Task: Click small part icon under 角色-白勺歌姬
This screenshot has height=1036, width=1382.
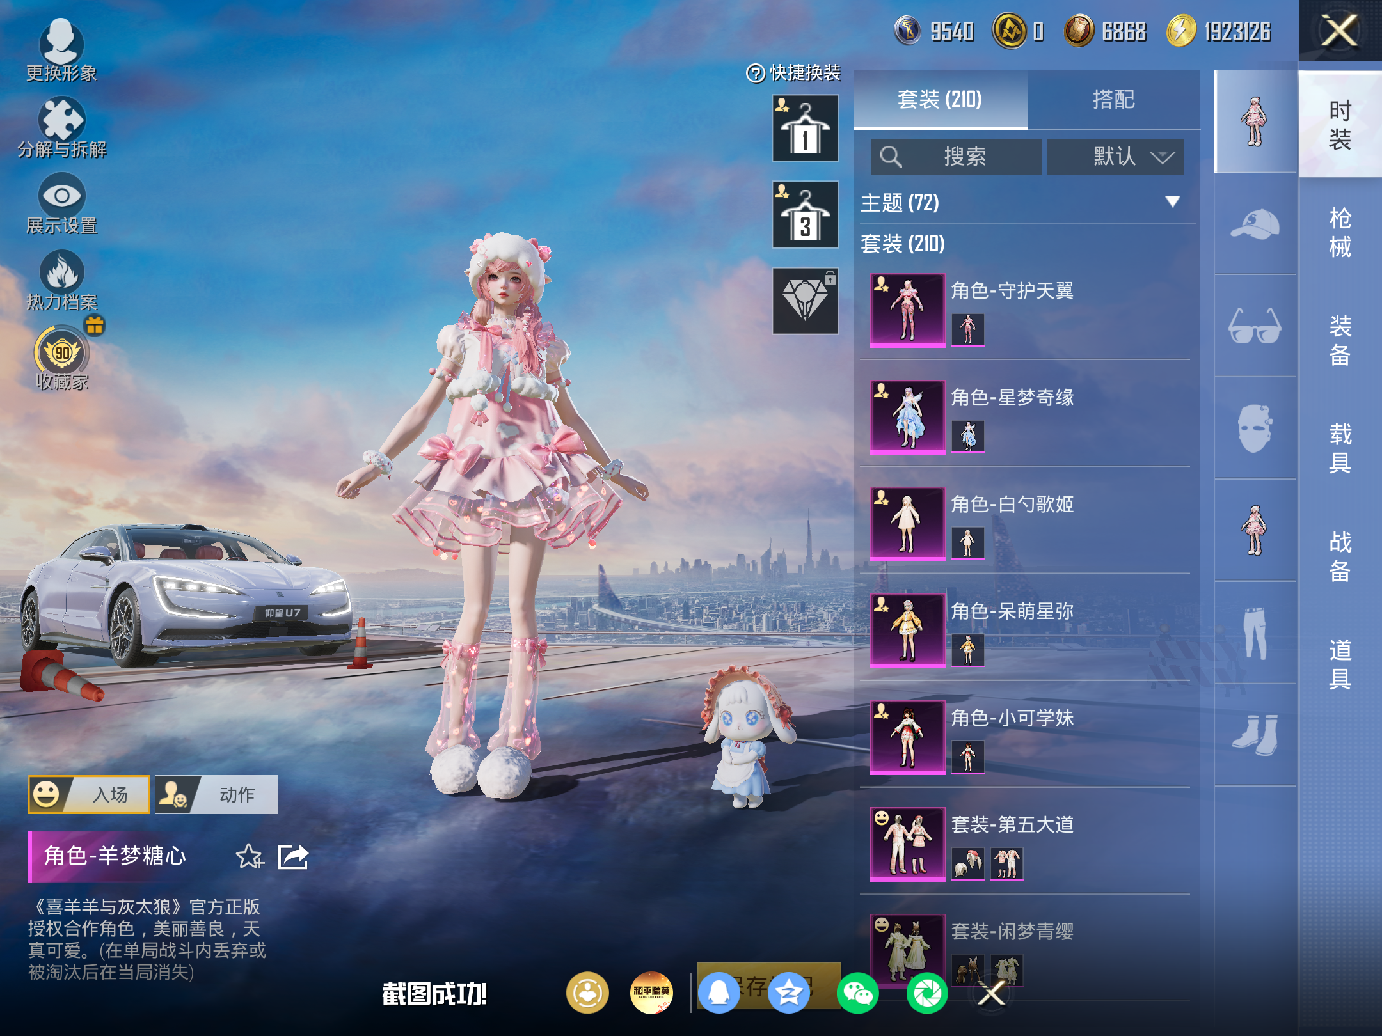Action: click(967, 543)
